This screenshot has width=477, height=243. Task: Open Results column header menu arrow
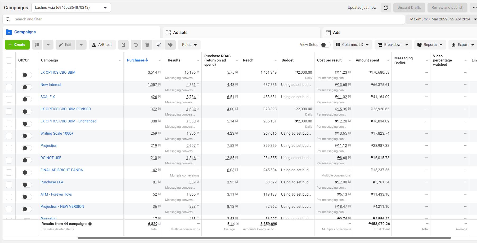coord(198,61)
